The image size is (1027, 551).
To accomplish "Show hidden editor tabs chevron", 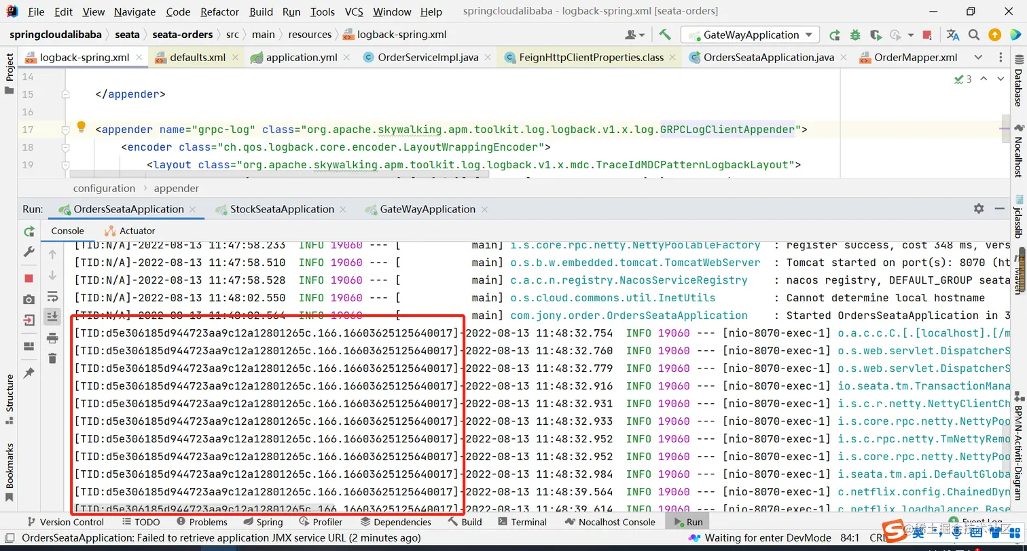I will coord(978,57).
